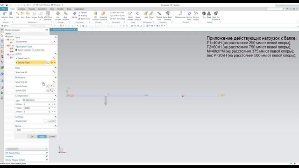The height and width of the screenshot is (168, 299).
Task: Choose the Point on Surface constraint
Action: (117, 19)
